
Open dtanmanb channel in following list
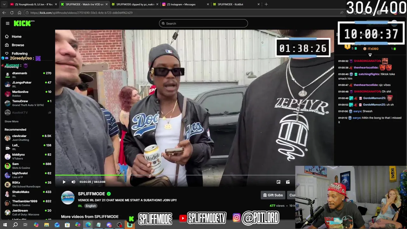click(28, 75)
